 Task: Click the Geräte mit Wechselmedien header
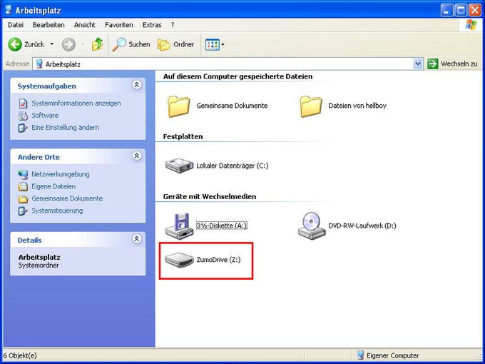click(x=210, y=196)
